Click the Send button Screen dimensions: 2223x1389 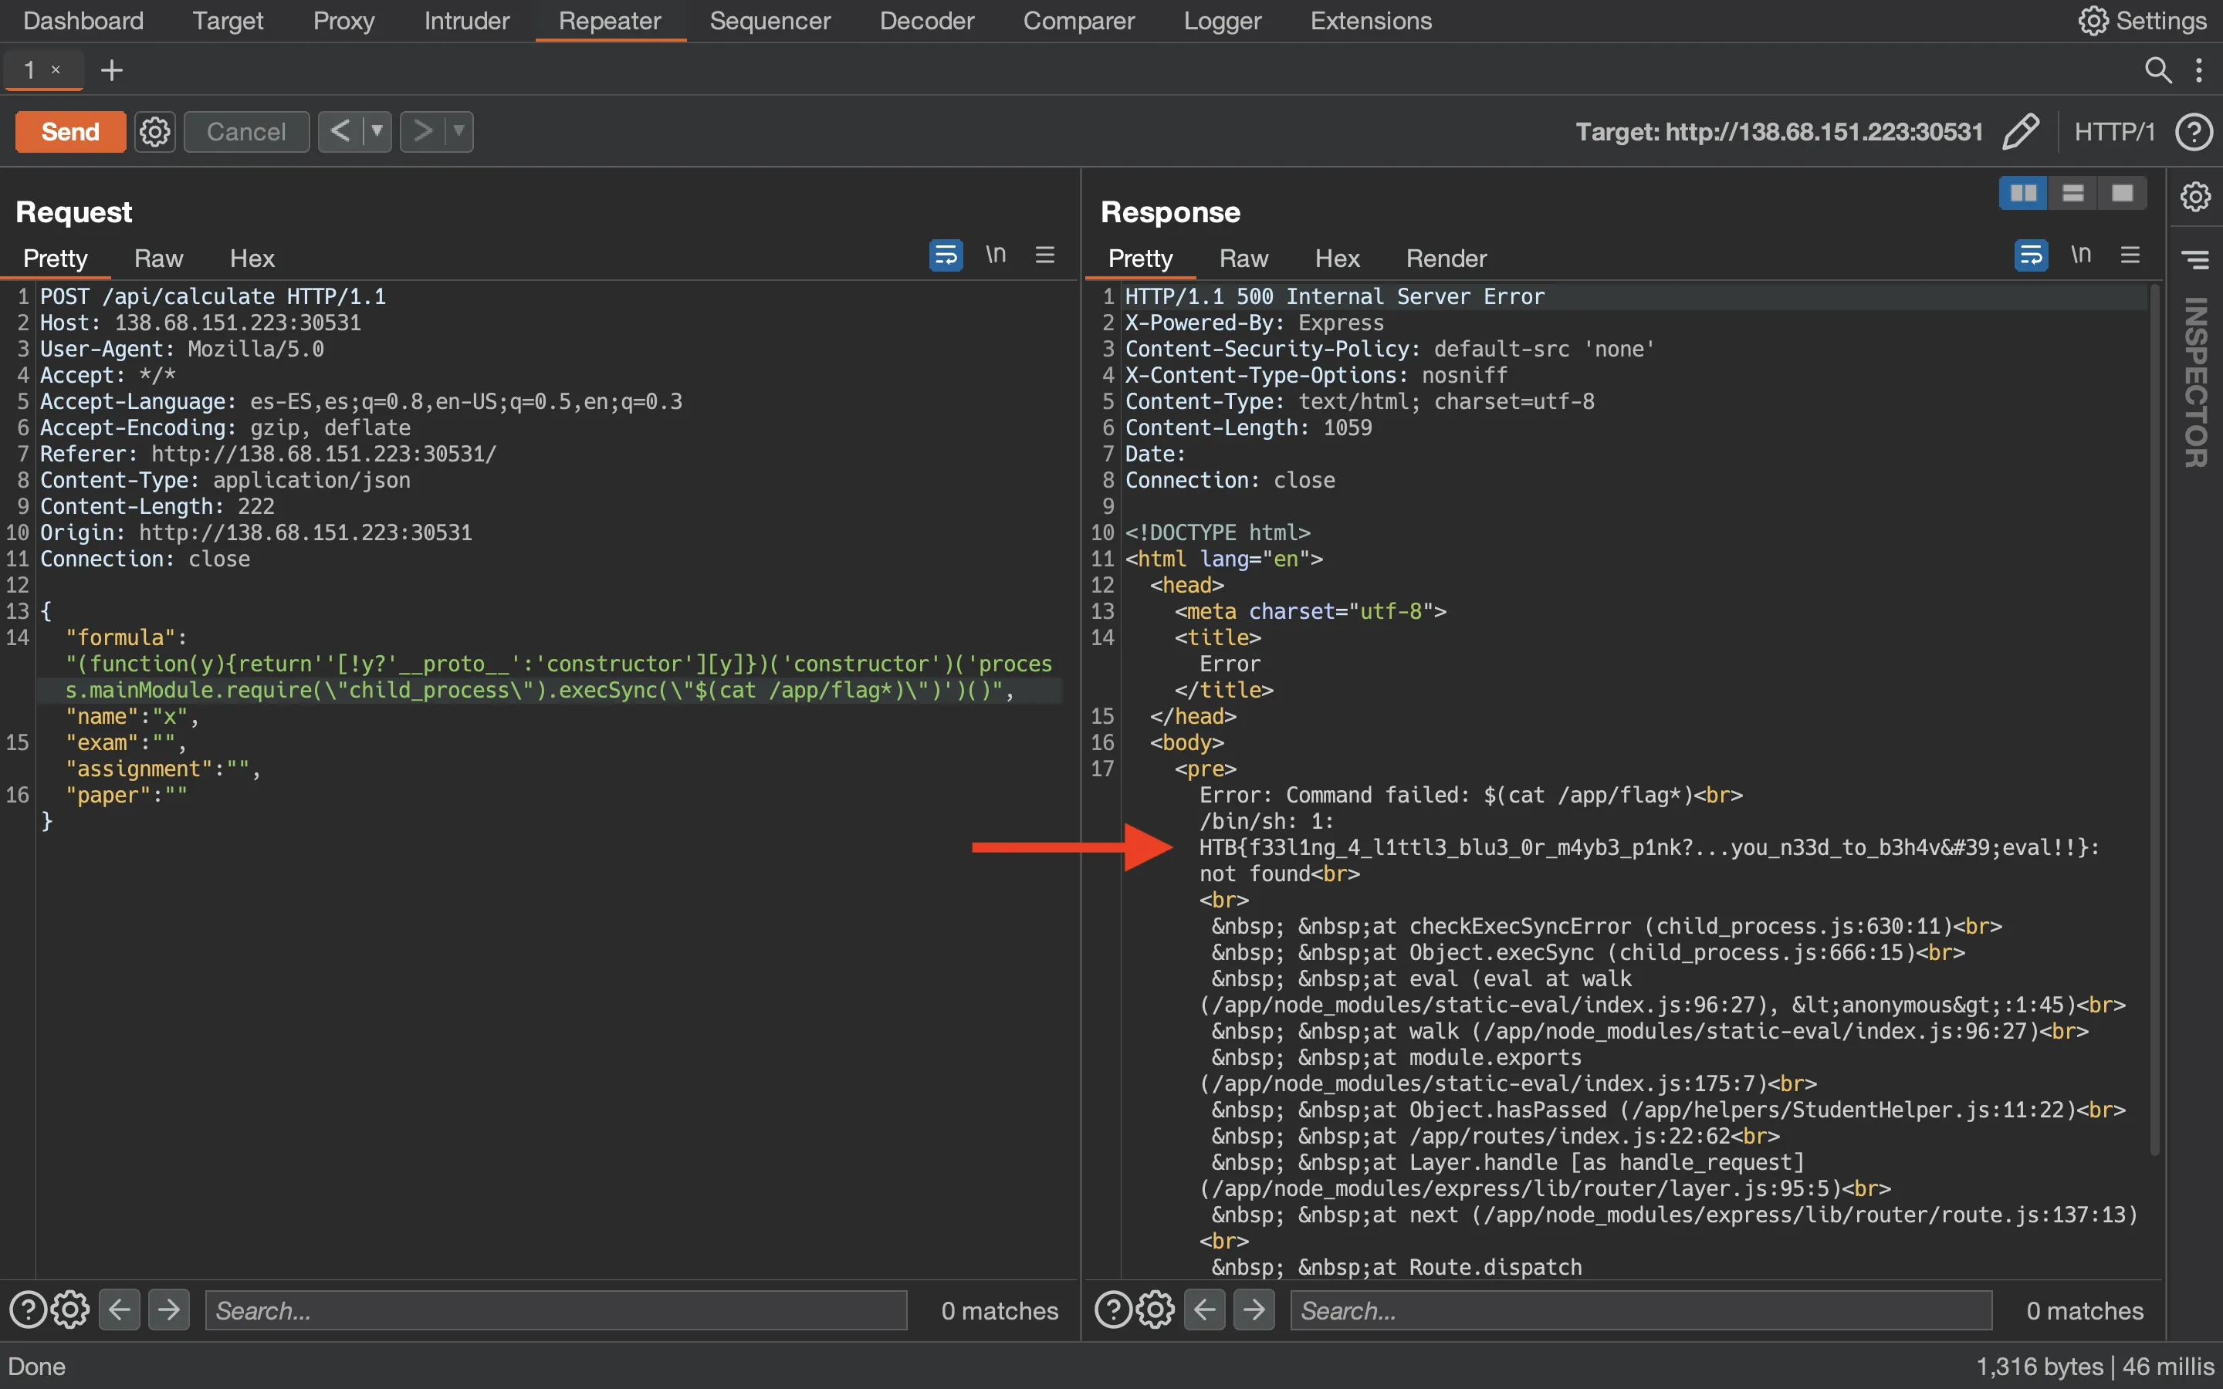pyautogui.click(x=71, y=131)
